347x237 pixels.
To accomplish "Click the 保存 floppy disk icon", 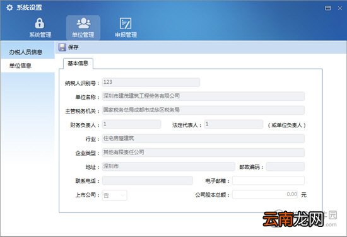I will pyautogui.click(x=62, y=47).
